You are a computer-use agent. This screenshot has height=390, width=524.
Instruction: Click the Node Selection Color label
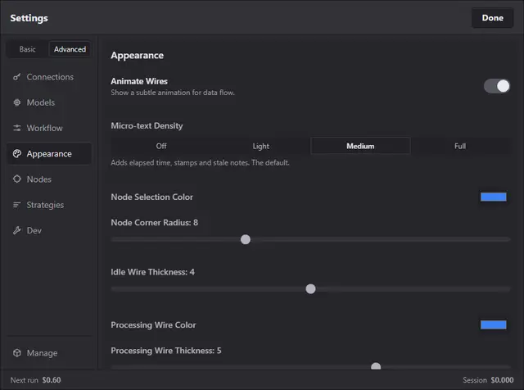[152, 197]
